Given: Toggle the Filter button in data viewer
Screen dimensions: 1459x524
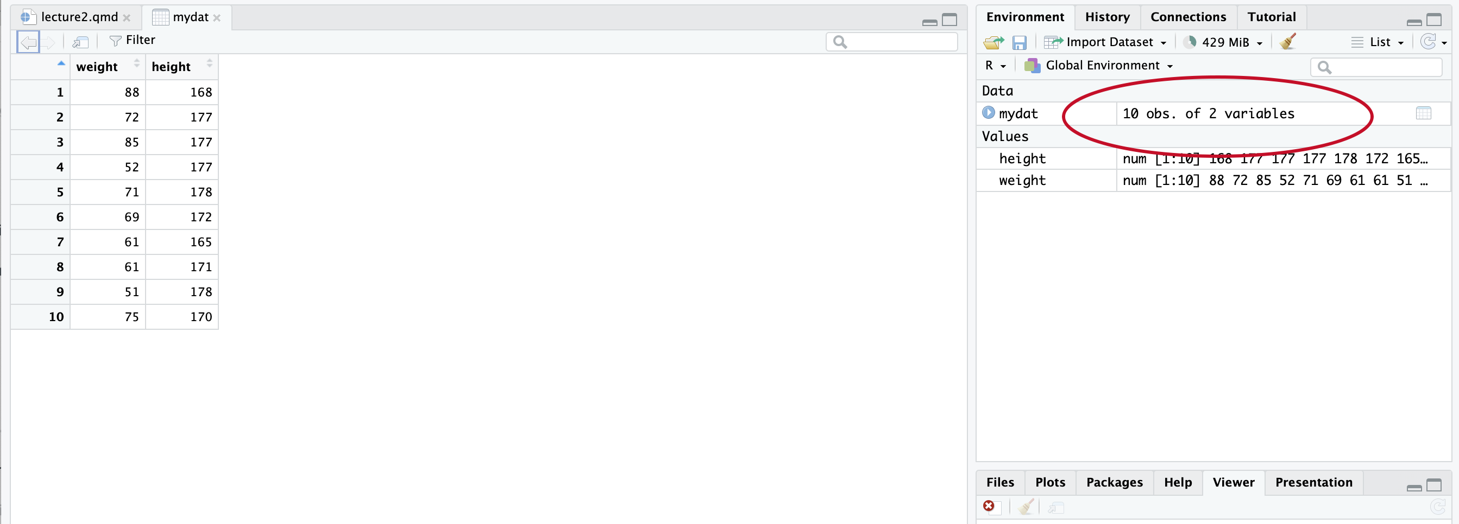Looking at the screenshot, I should coord(133,40).
